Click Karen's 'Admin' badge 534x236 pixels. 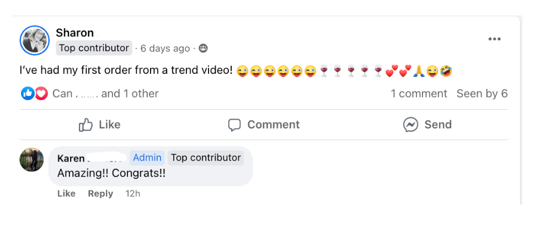click(x=147, y=158)
